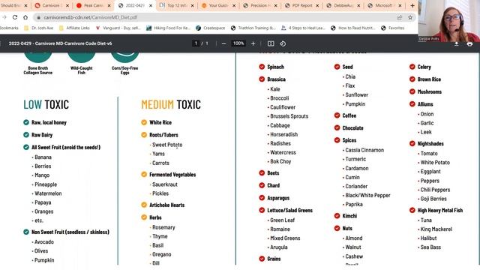Screen dimensions: 480x270
Task: Close the 2022-0429 tab
Action: coord(150,5)
